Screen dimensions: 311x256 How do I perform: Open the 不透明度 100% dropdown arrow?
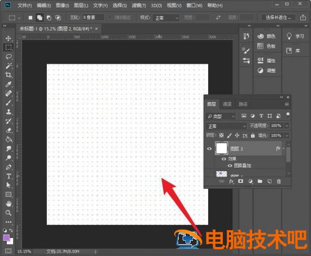coord(287,126)
